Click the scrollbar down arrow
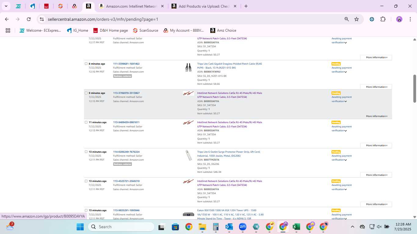The image size is (417, 234). click(415, 217)
